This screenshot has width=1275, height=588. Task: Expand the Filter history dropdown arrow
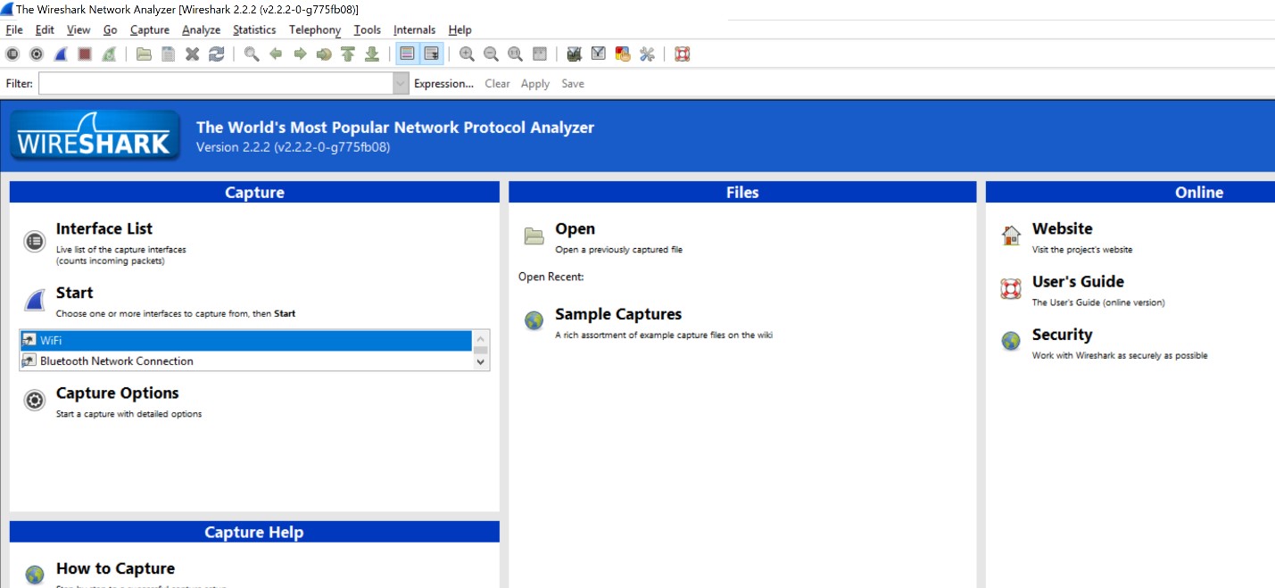pyautogui.click(x=401, y=83)
